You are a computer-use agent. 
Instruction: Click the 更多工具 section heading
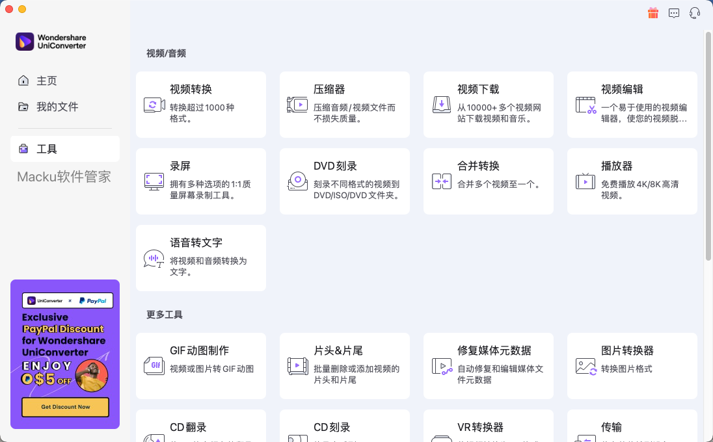(x=165, y=315)
